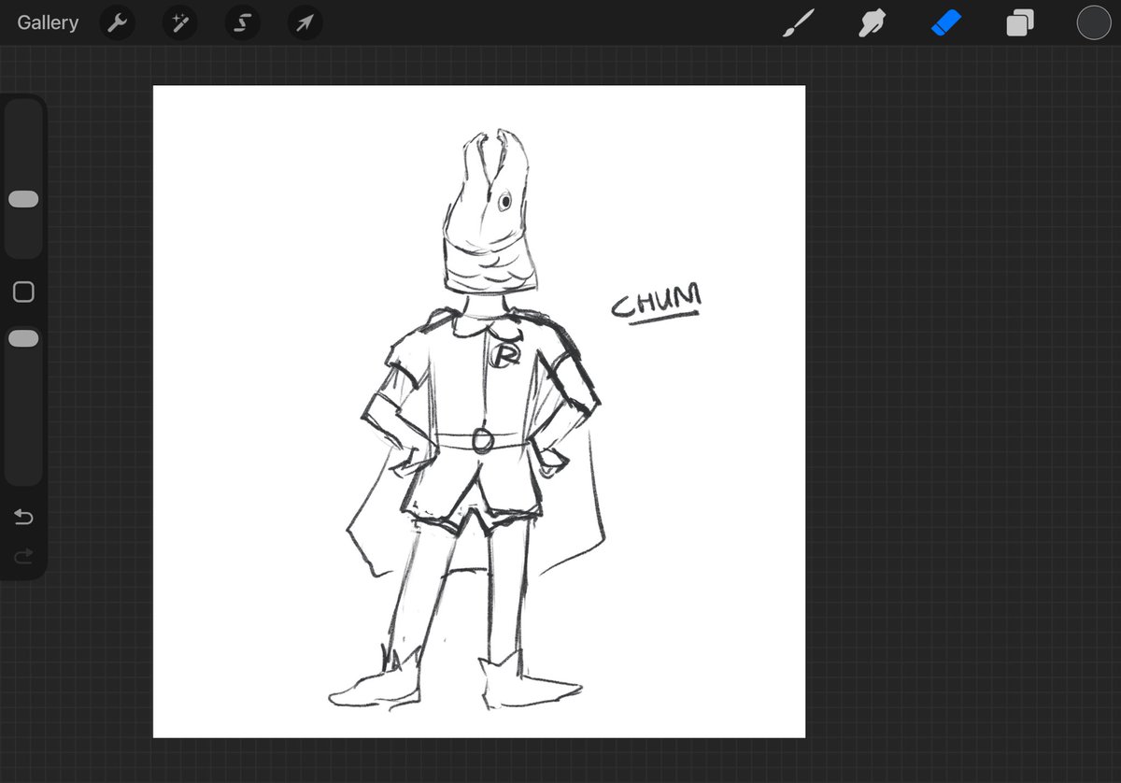Viewport: 1121px width, 783px height.
Task: Adjust the brush opacity slider handle
Action: [23, 338]
